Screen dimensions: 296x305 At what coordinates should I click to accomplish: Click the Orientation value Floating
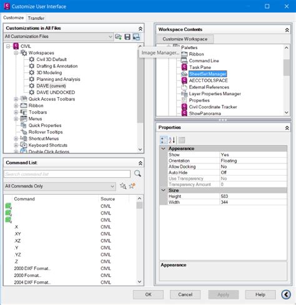click(253, 161)
